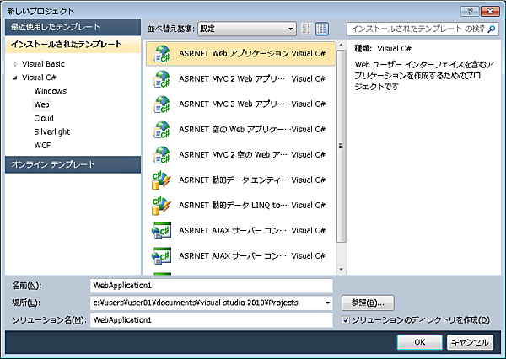Select Windows under Visual C#
The image size is (506, 359).
[x=51, y=91]
